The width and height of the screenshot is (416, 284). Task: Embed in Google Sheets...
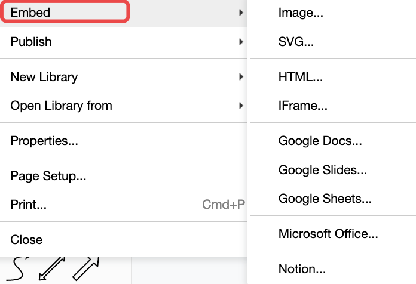point(325,199)
